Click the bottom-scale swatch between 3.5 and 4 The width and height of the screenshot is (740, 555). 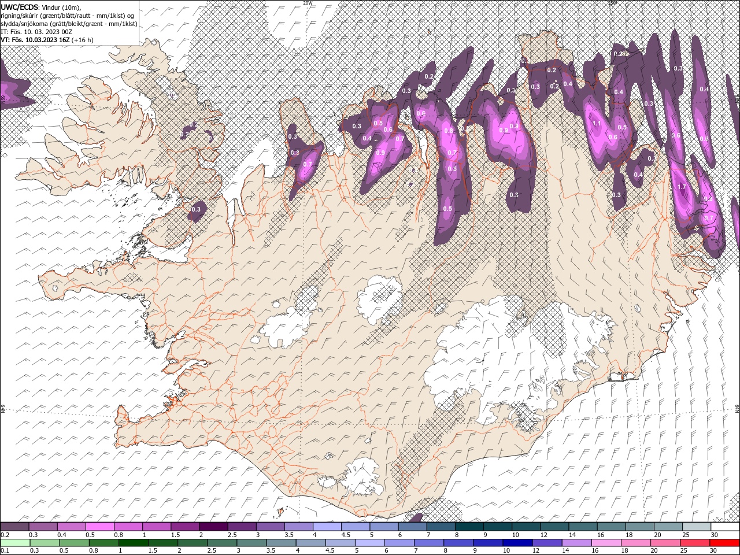(281, 542)
